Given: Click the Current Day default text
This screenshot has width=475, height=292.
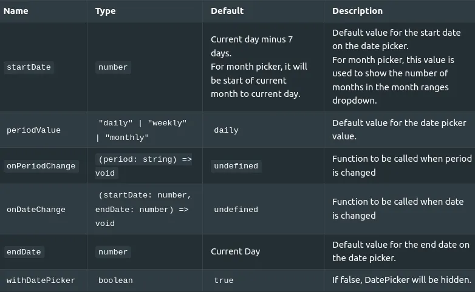Looking at the screenshot, I should pyautogui.click(x=236, y=251).
